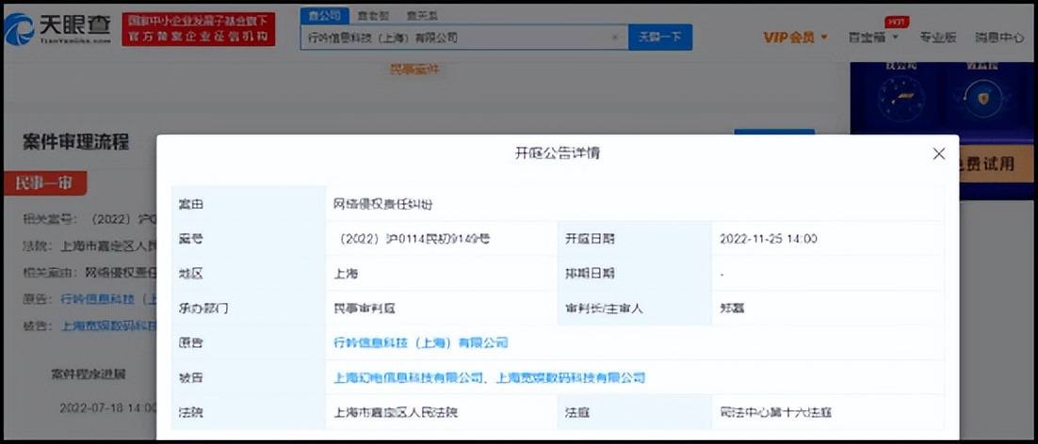This screenshot has height=444, width=1038.
Task: Expand the 百宝箱 menu
Action: click(873, 38)
